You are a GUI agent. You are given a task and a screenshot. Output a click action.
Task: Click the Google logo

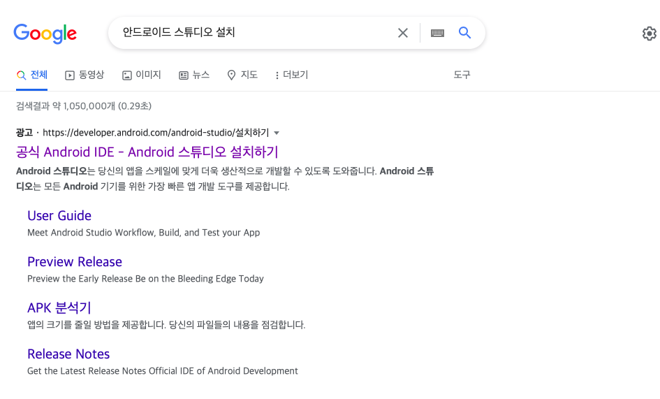(x=45, y=34)
